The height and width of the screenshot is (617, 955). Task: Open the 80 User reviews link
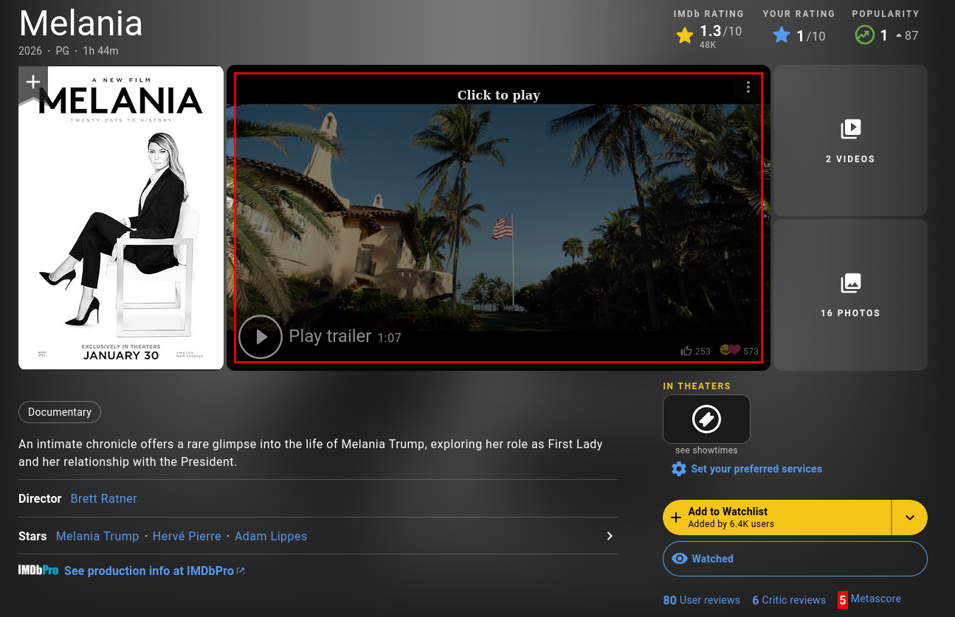(x=701, y=599)
